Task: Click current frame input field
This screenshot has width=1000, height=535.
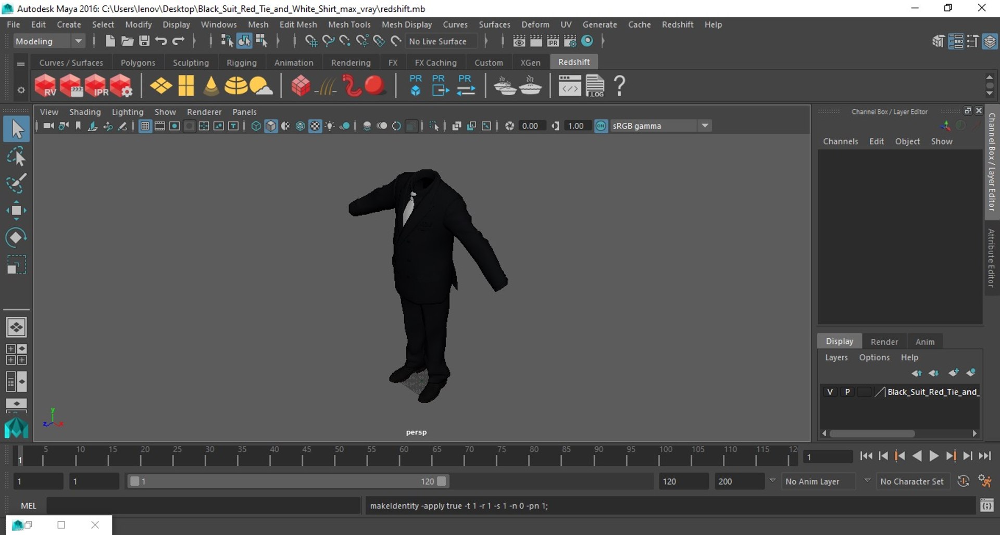Action: point(827,457)
